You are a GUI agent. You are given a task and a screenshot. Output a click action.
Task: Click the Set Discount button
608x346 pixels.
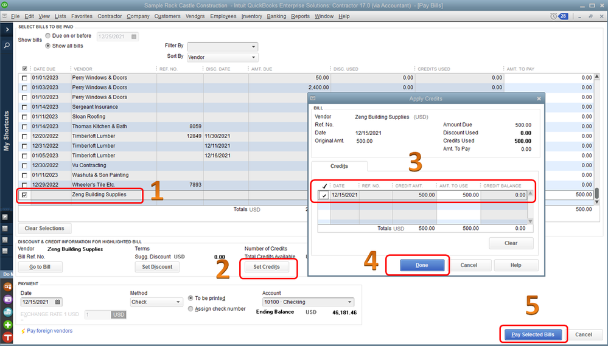[x=157, y=266]
